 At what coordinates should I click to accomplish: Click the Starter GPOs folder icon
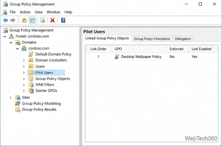[31, 91]
